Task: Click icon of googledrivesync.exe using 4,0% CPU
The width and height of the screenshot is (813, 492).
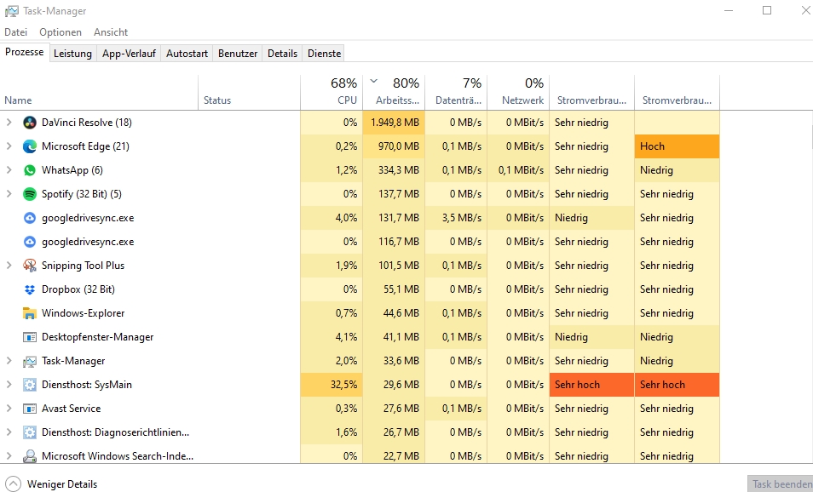Action: click(x=30, y=218)
